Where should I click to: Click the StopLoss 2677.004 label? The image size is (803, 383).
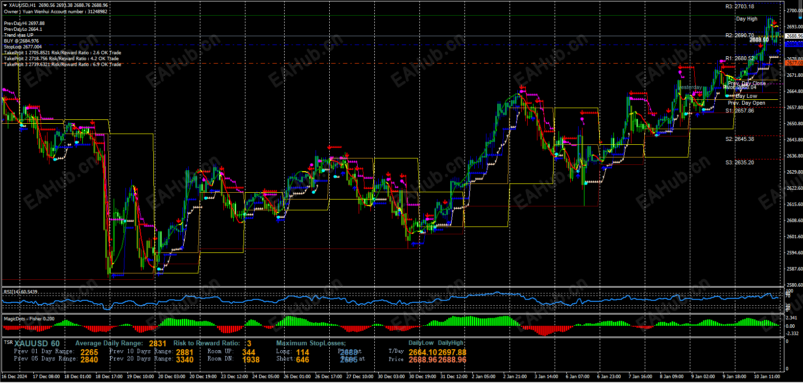(x=23, y=46)
